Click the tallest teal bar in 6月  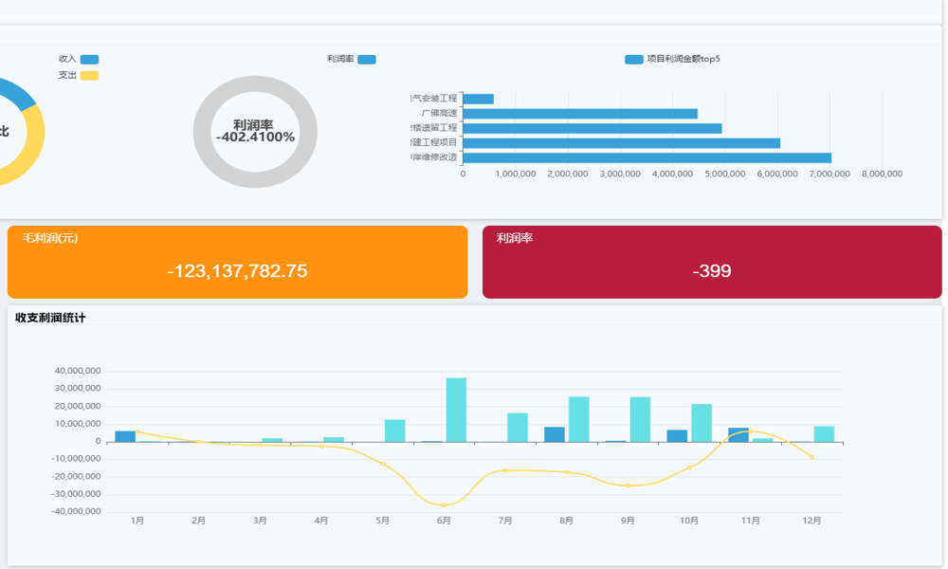[x=456, y=410]
